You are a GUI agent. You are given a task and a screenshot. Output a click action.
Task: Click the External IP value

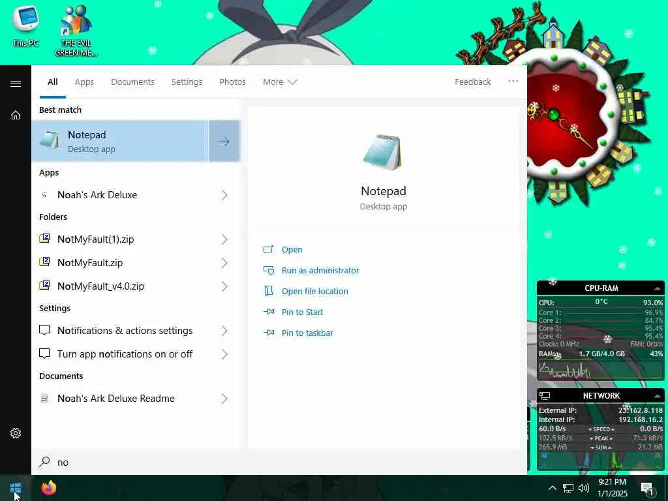[x=641, y=410]
